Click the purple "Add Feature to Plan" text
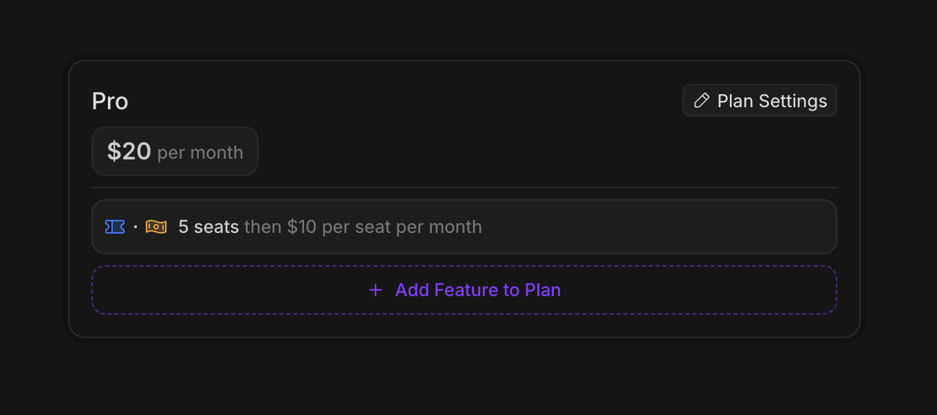Screen dimensions: 937x415 click(x=477, y=290)
